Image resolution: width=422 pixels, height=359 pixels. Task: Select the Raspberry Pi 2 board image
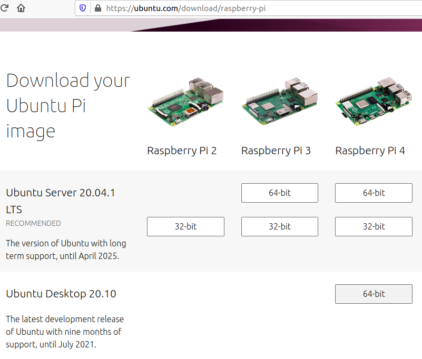coord(185,102)
